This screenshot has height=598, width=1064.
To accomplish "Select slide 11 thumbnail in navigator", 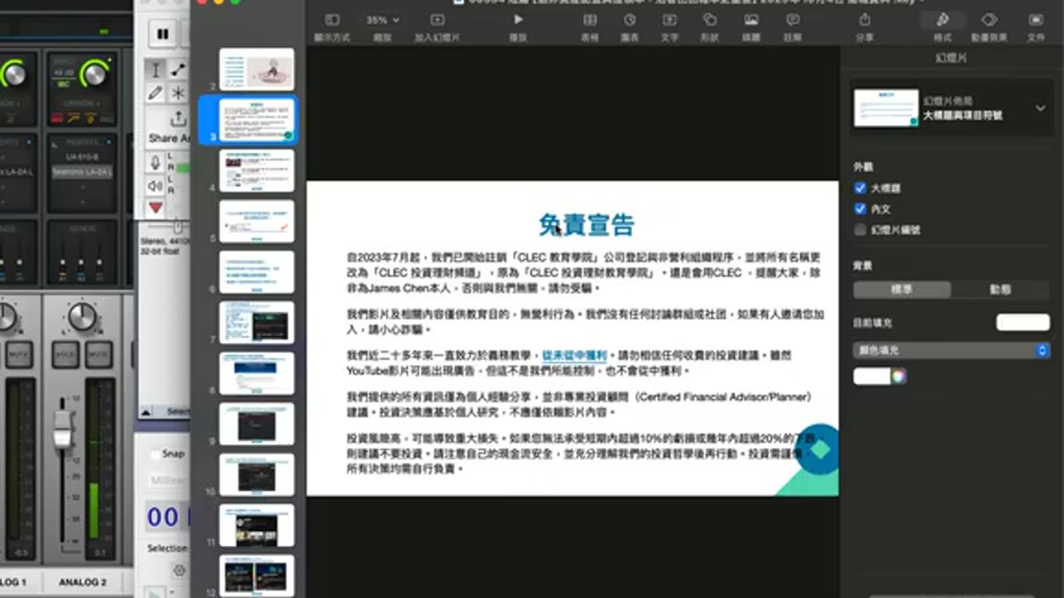I will tap(256, 525).
